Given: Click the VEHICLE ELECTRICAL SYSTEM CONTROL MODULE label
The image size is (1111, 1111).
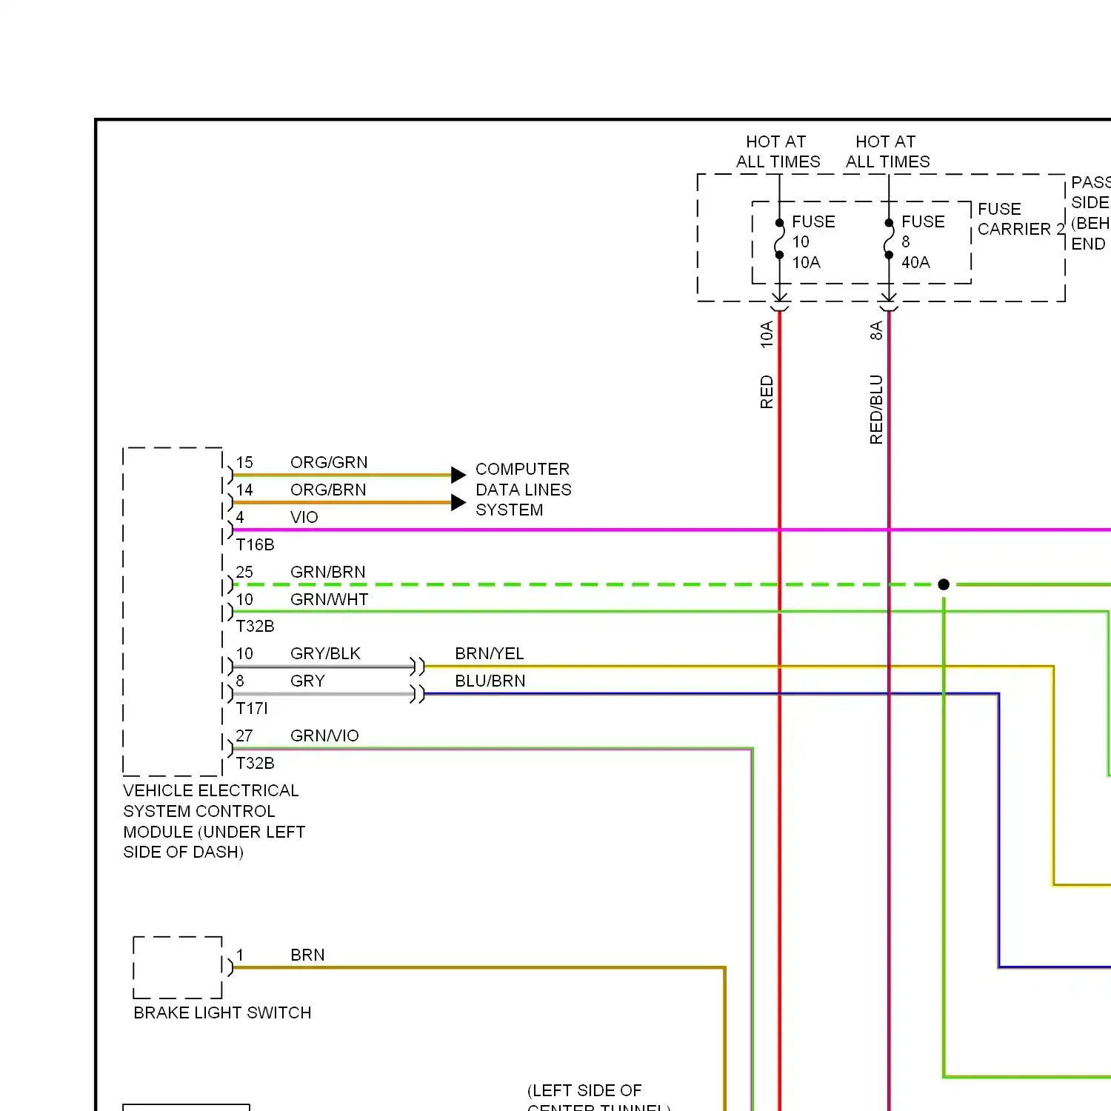Looking at the screenshot, I should click(214, 821).
